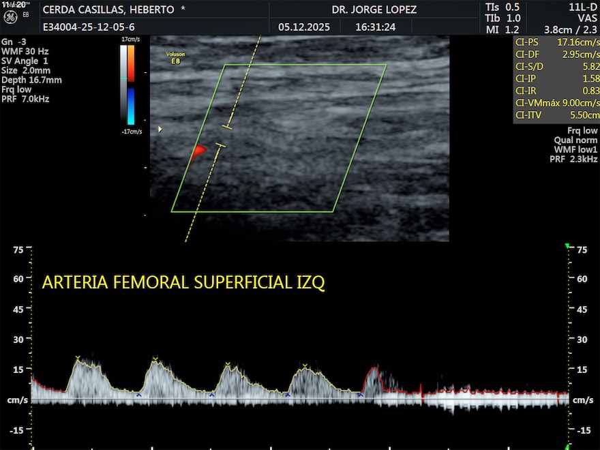Click the lower sample volume gate marker
This screenshot has width=600, height=450.
[220, 145]
